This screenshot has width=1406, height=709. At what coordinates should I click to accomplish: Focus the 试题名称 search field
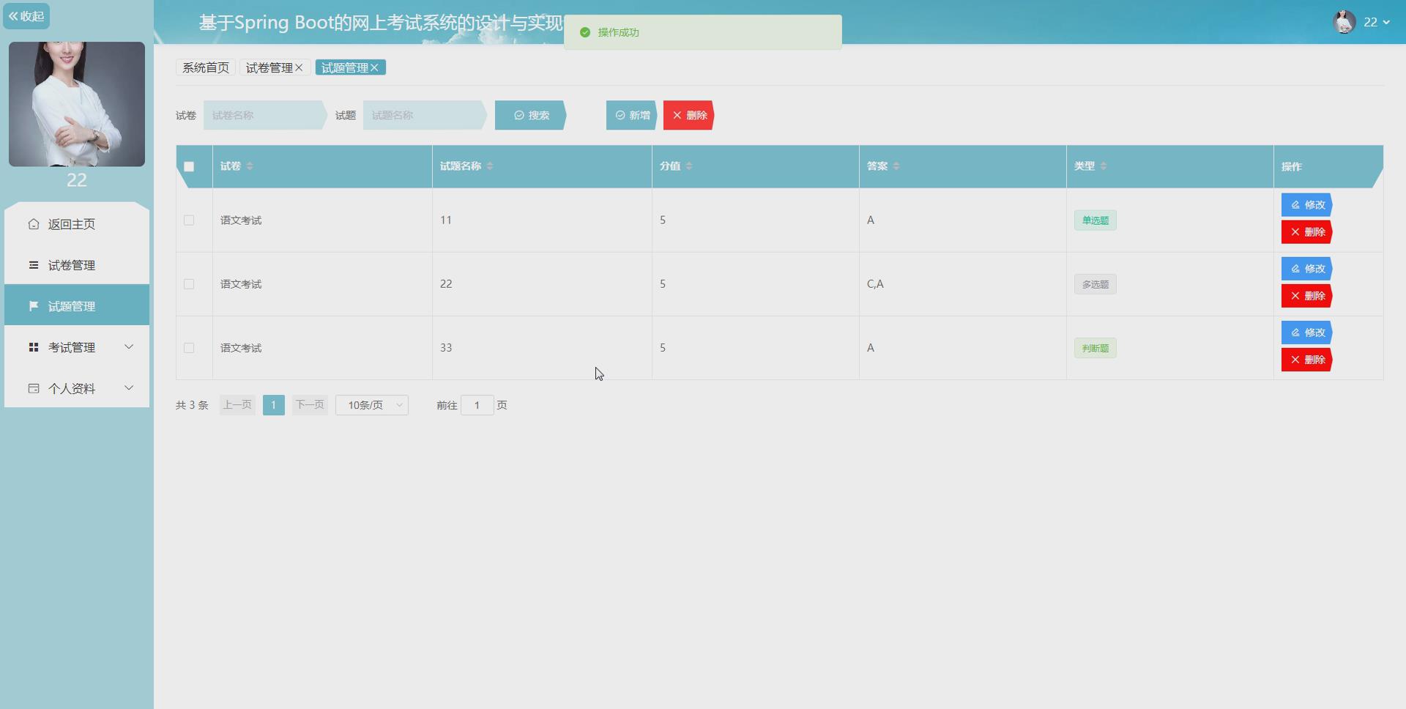pyautogui.click(x=424, y=115)
